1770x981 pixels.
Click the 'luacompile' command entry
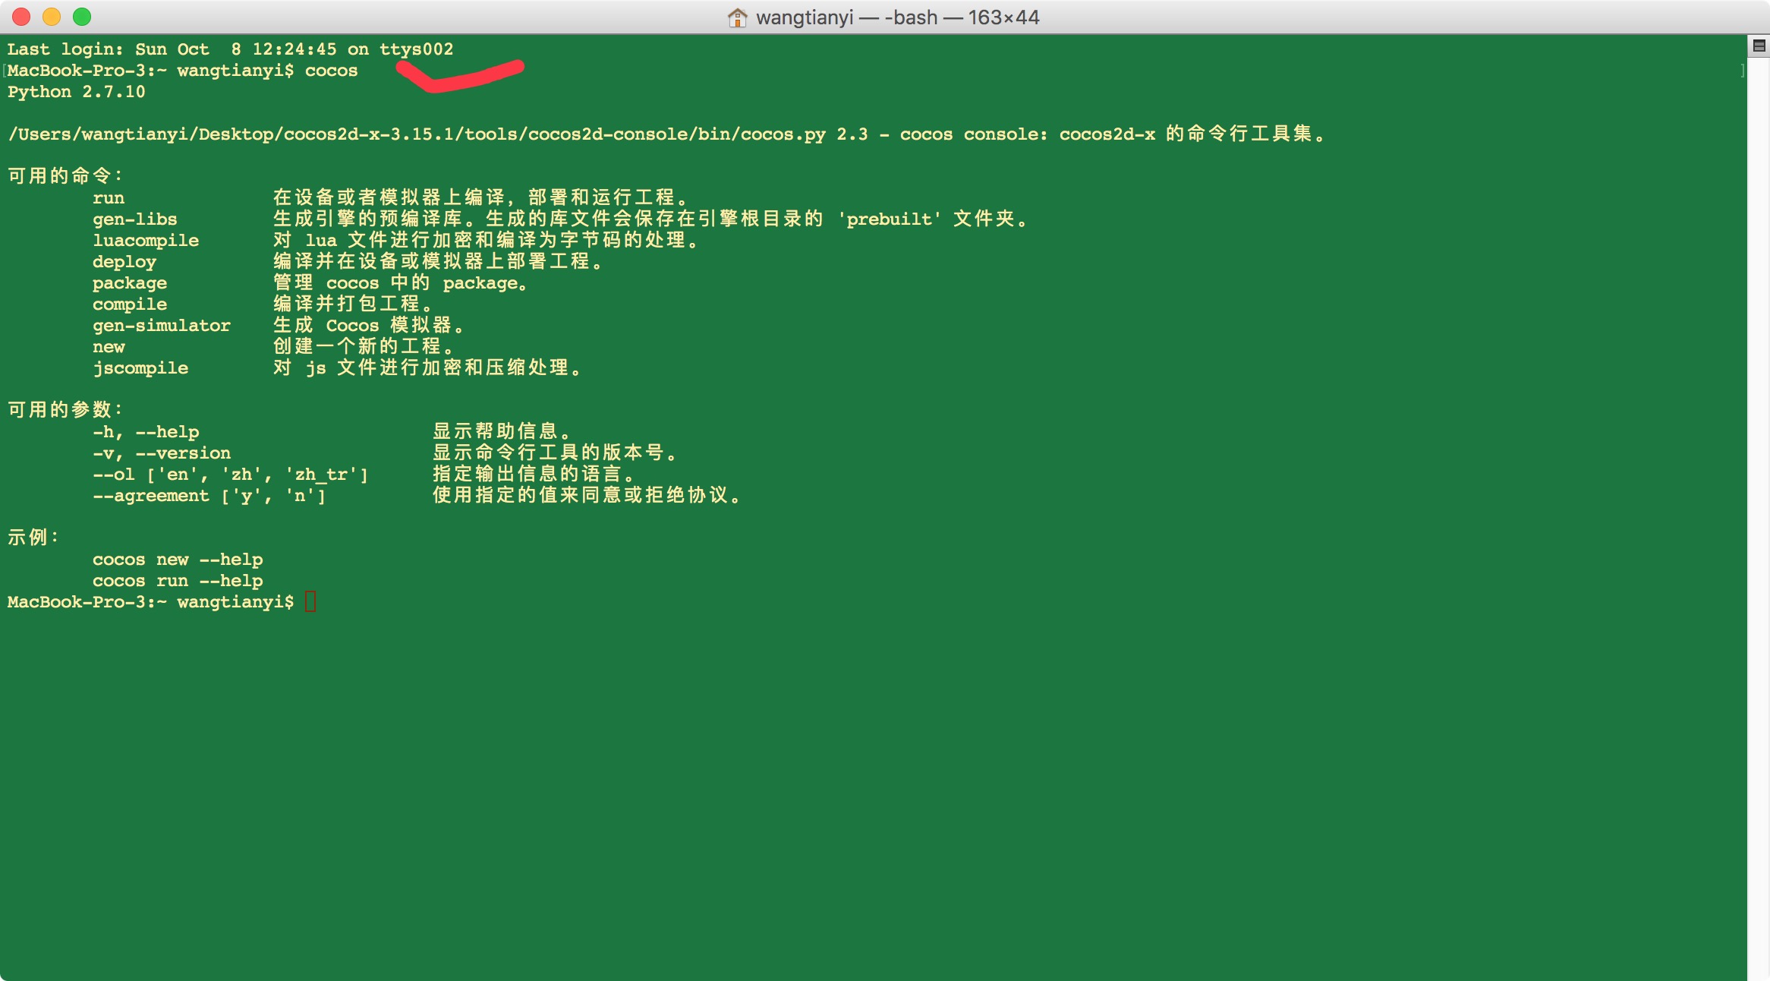coord(146,241)
